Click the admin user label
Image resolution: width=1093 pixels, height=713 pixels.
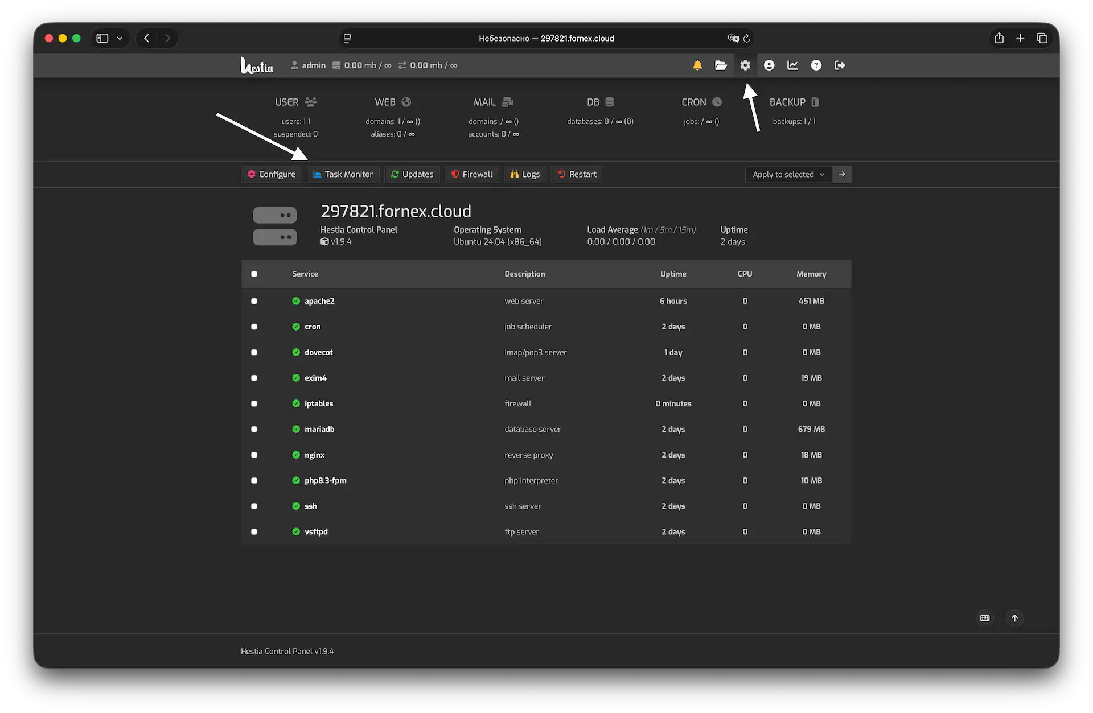pos(308,65)
